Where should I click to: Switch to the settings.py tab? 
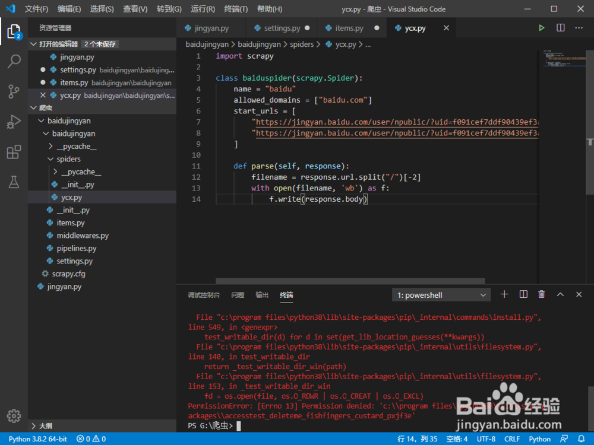(282, 28)
